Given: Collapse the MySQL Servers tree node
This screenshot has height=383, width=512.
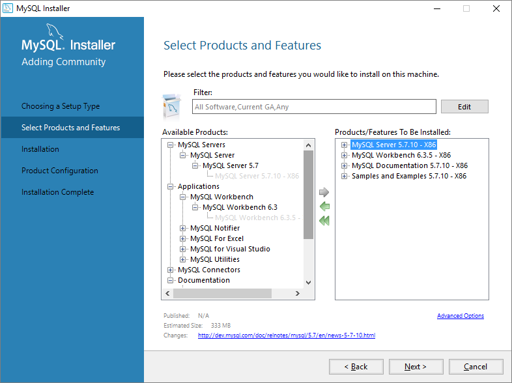Looking at the screenshot, I should pos(170,145).
